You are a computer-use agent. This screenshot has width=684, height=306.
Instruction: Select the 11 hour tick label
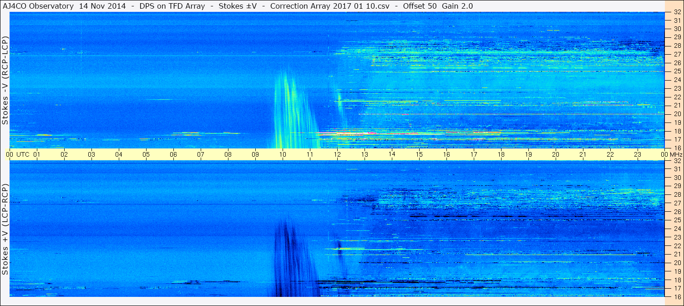click(x=310, y=154)
